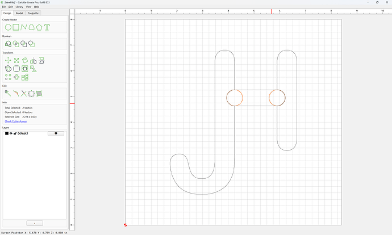Activate the Warp/Distort edit tool

(39, 94)
